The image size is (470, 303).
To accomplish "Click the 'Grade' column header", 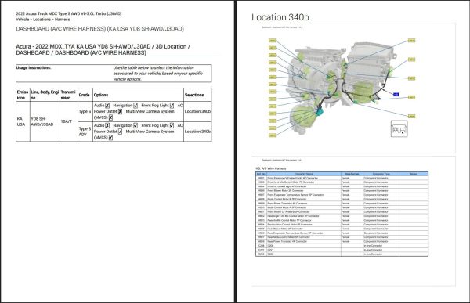I will pos(85,95).
